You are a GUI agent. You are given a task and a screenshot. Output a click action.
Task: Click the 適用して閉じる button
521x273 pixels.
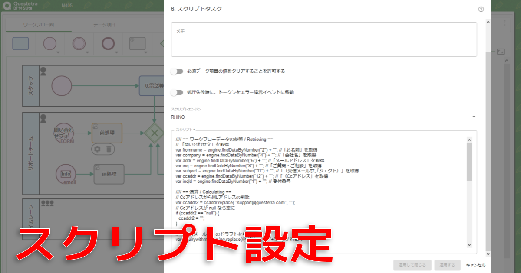[x=412, y=265]
